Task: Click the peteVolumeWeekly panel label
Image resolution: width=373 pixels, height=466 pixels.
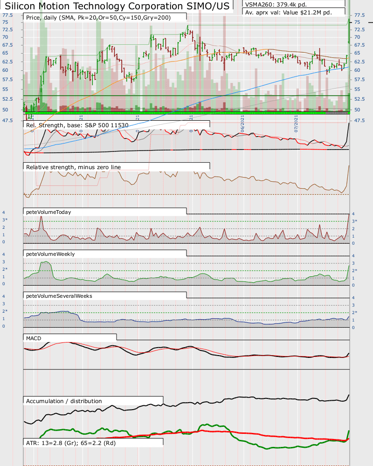Action: pos(50,254)
